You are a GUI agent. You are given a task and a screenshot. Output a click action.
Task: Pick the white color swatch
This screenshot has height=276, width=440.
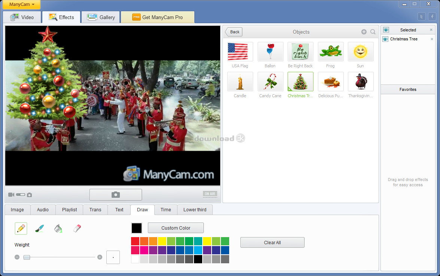click(x=135, y=259)
